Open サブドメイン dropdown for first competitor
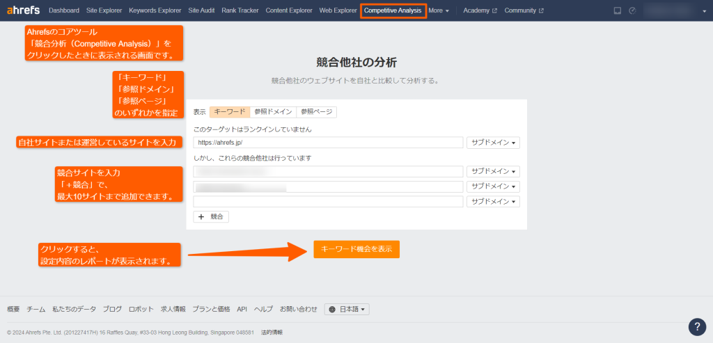Image resolution: width=713 pixels, height=343 pixels. coord(494,172)
